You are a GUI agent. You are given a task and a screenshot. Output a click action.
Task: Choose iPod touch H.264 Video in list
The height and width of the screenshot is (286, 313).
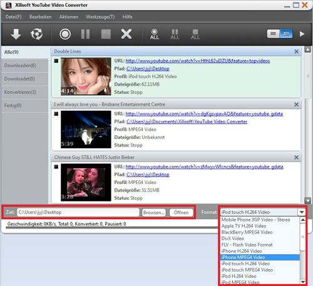[x=260, y=263]
